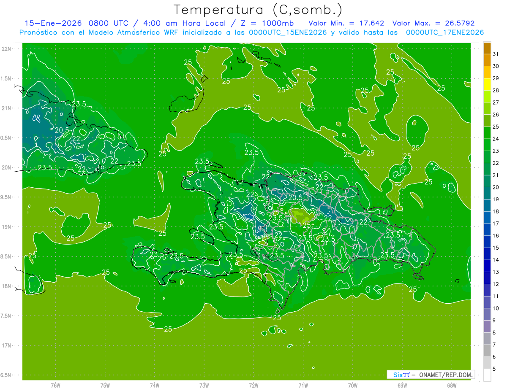The image size is (507, 391).
Task: Click the '19N' latitude axis label
Action: point(6,227)
